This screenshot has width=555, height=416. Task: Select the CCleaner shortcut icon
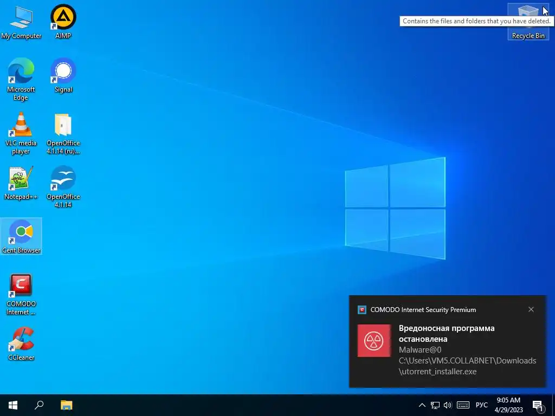click(x=21, y=344)
